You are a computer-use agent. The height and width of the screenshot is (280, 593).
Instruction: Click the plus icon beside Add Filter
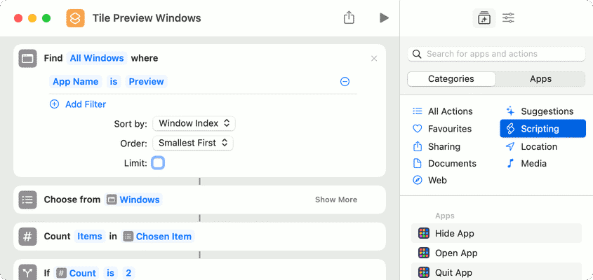(55, 104)
